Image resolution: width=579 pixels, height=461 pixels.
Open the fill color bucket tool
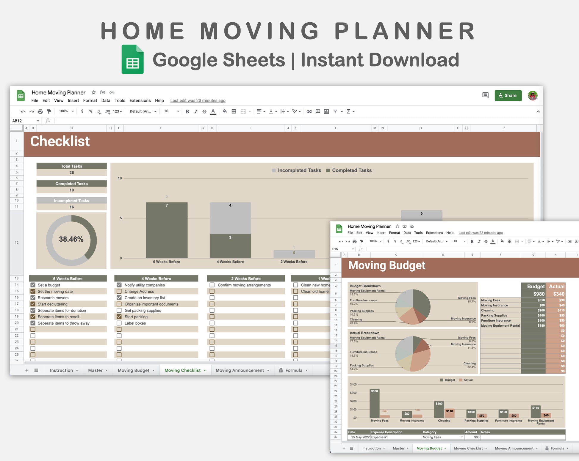click(225, 111)
